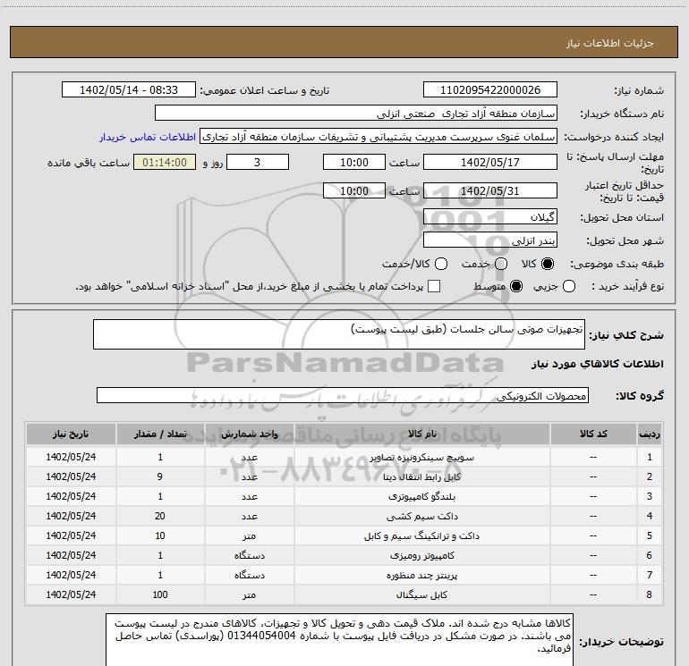Select item پرینتر چند منظوره
The height and width of the screenshot is (666, 689).
(x=421, y=576)
